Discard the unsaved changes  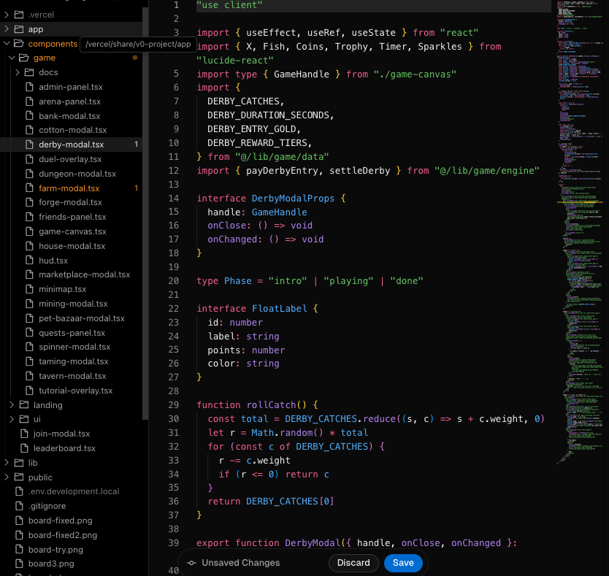[353, 563]
